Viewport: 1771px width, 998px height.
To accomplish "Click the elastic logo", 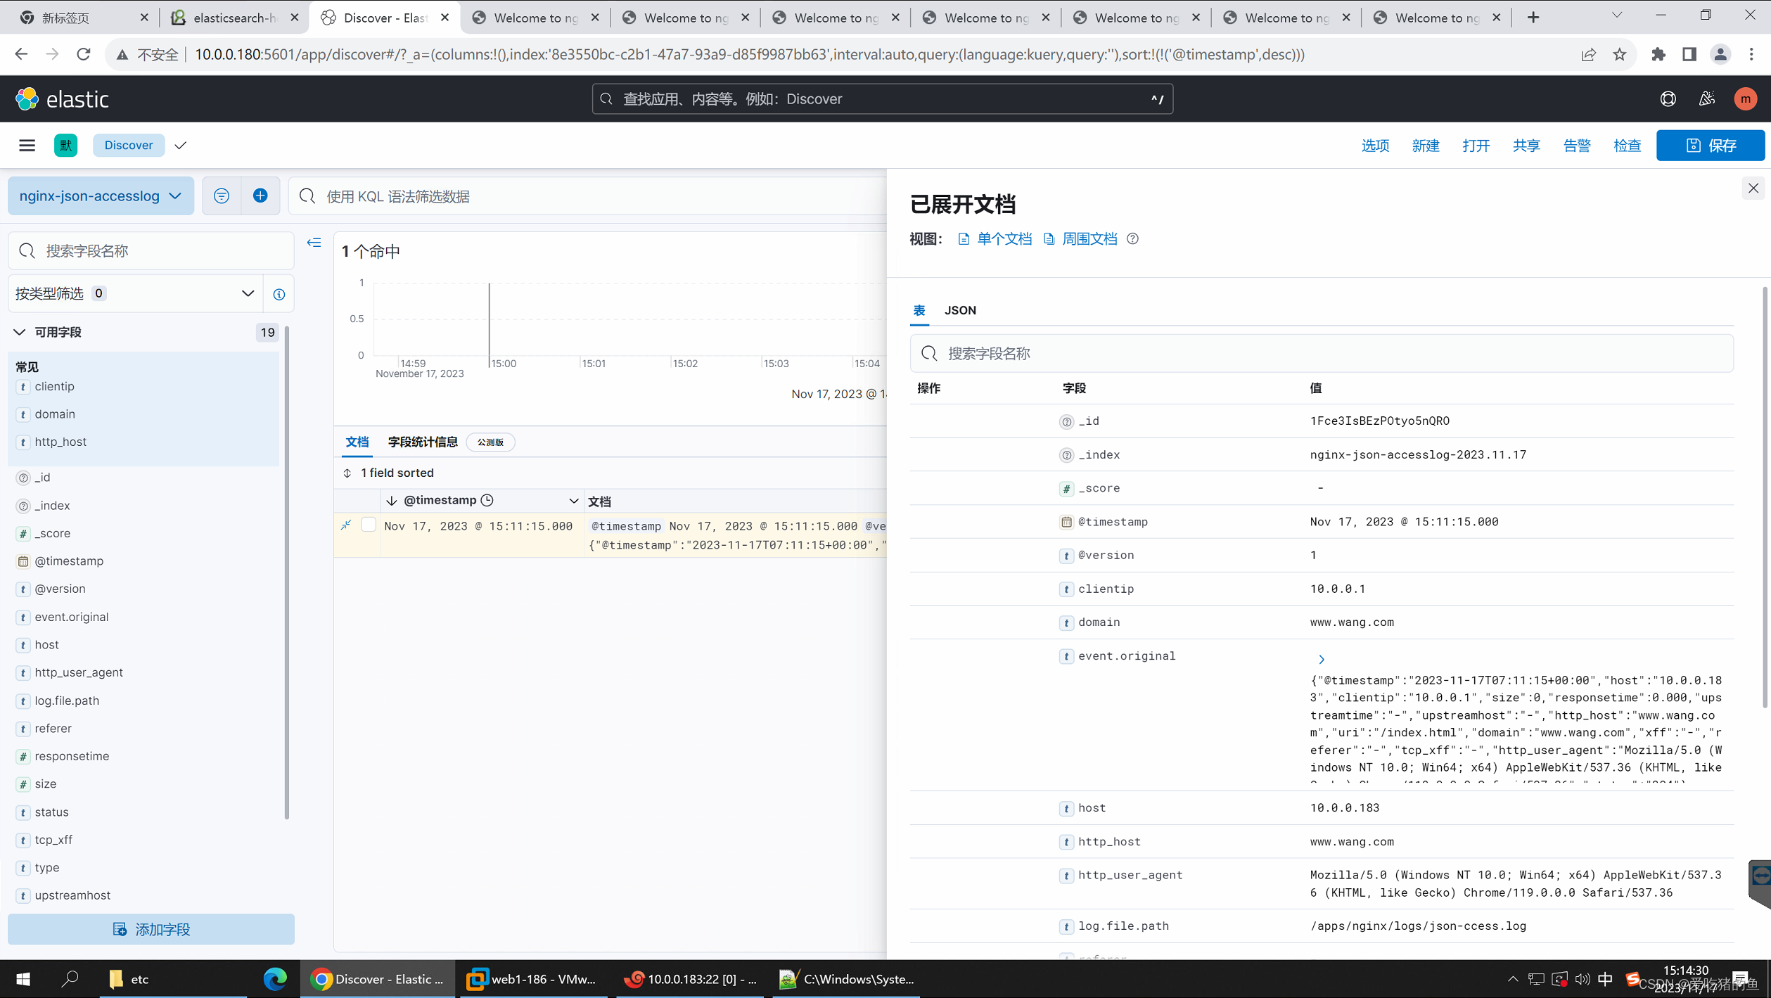I will [x=63, y=99].
